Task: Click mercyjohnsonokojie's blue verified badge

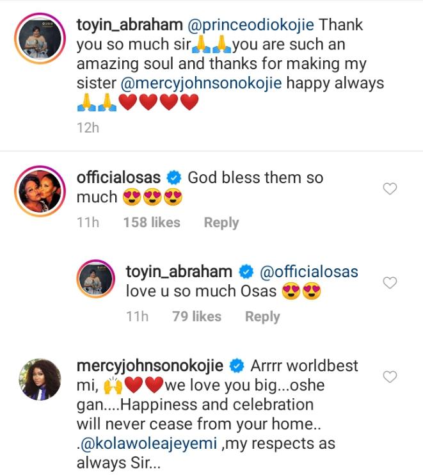Action: coord(236,367)
